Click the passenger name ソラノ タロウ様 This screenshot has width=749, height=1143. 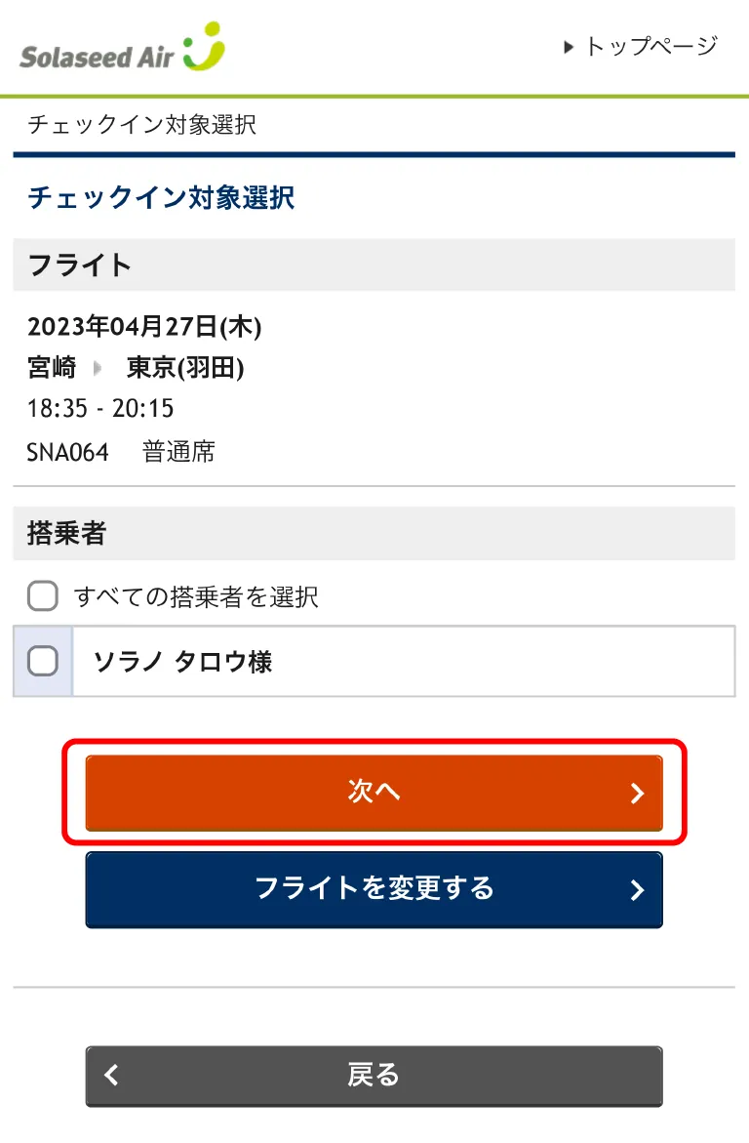point(182,662)
